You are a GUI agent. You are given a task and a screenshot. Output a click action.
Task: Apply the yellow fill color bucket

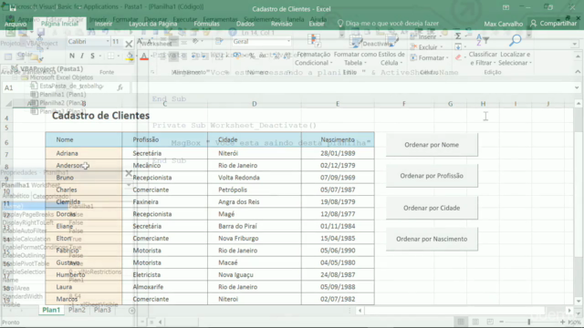pyautogui.click(x=130, y=56)
